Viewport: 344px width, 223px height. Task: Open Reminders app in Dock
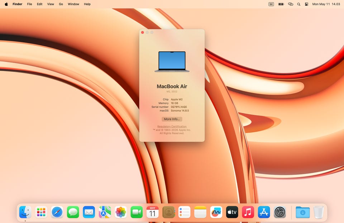(x=184, y=212)
